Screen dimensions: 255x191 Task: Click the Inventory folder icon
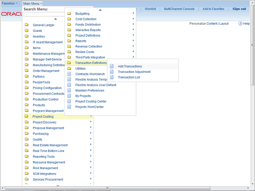[x=27, y=36]
